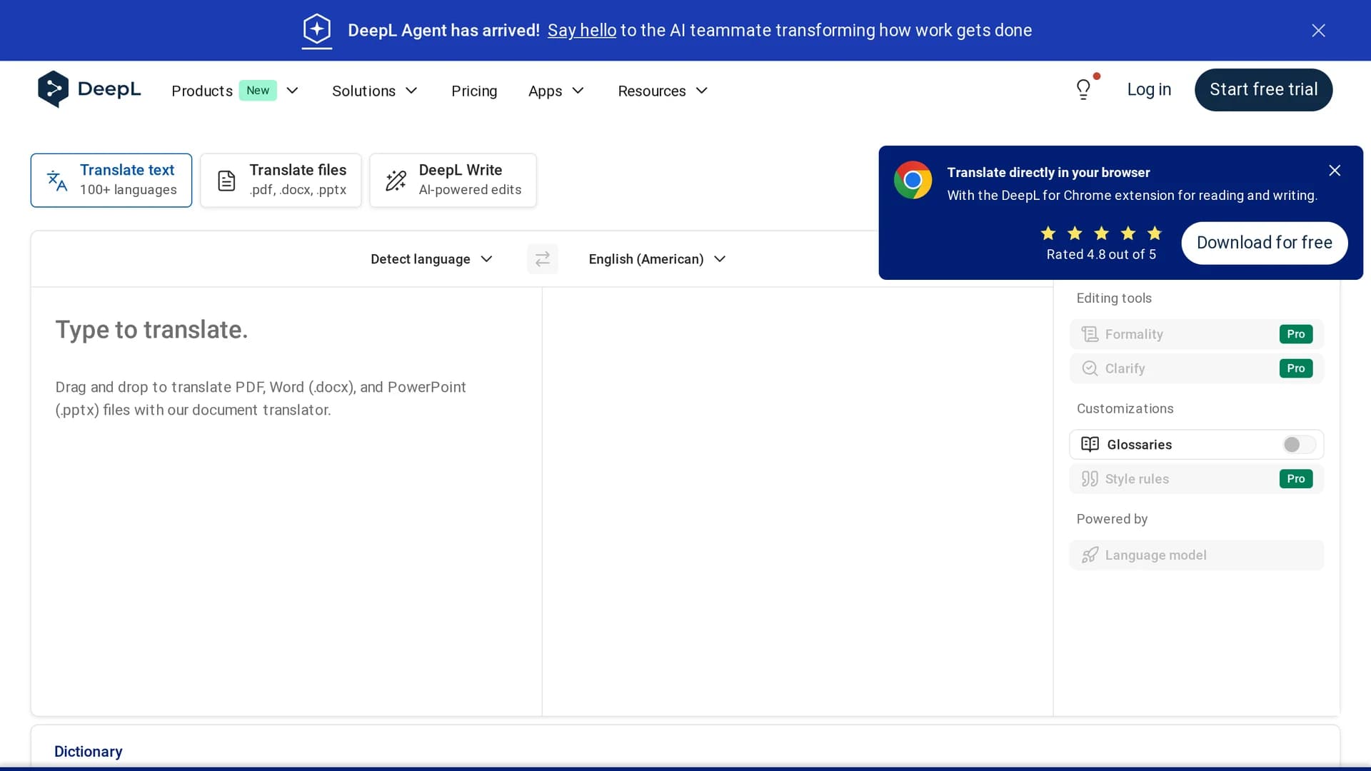Click the Powered by heading

pos(1112,519)
